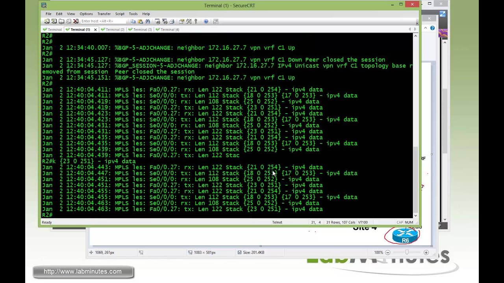Click the Reconnect toolbar icon
The width and height of the screenshot is (504, 283).
point(69,21)
